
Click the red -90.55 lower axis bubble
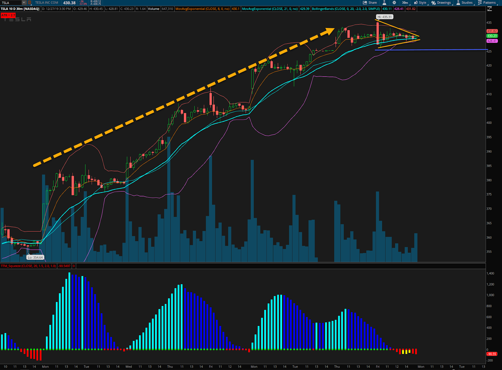pyautogui.click(x=492, y=354)
